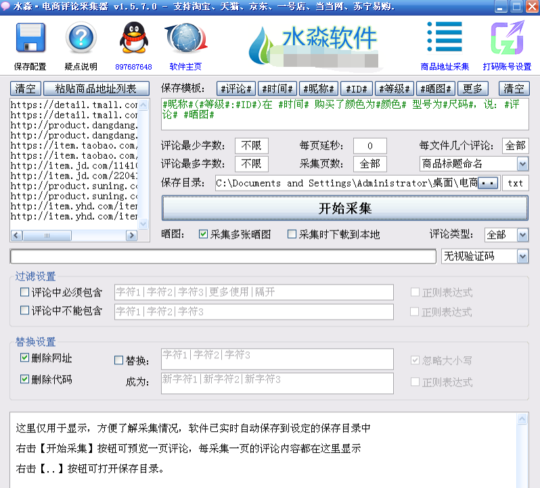This screenshot has width=540, height=488.
Task: Open the 软件主页 link
Action: pos(185,67)
